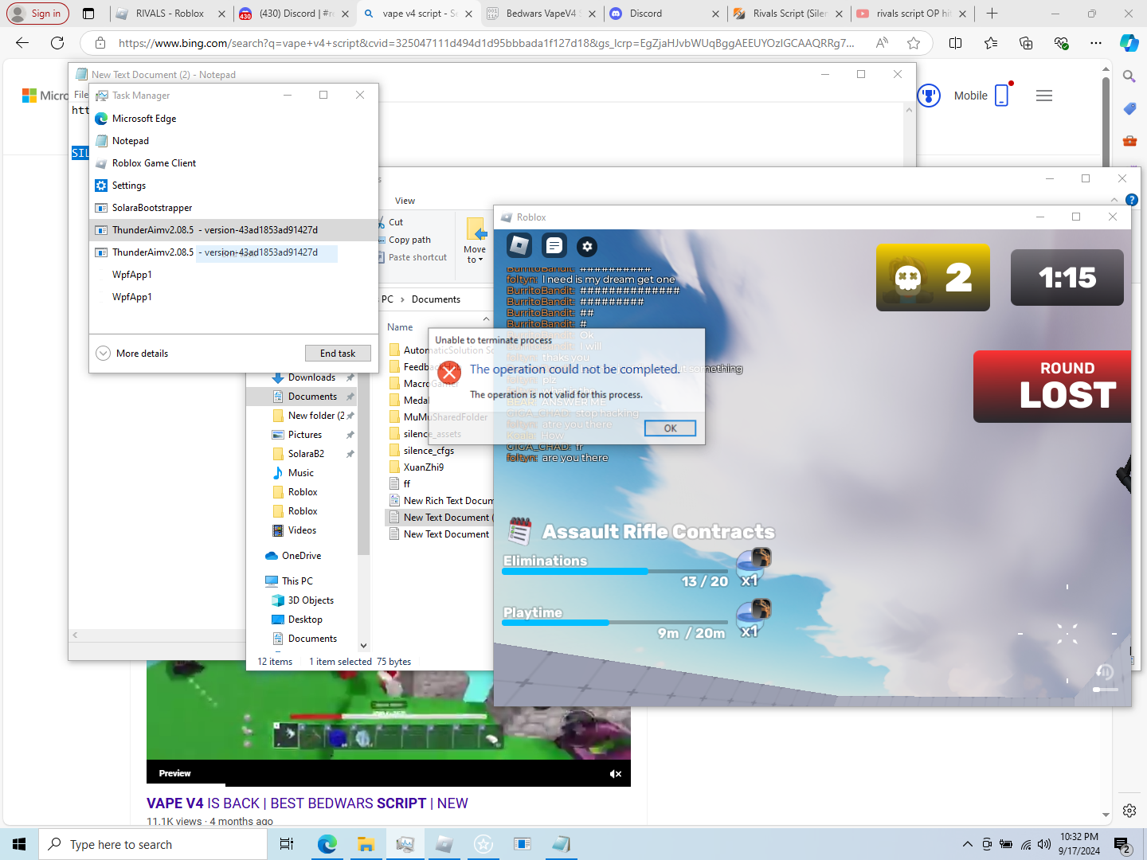Open Rivals Script (Silent) browser tab
This screenshot has height=860, width=1147.
(x=789, y=14)
